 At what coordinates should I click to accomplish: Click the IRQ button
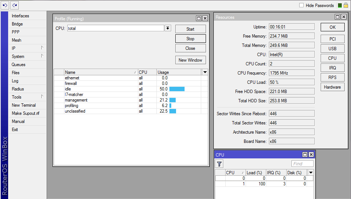(x=333, y=68)
